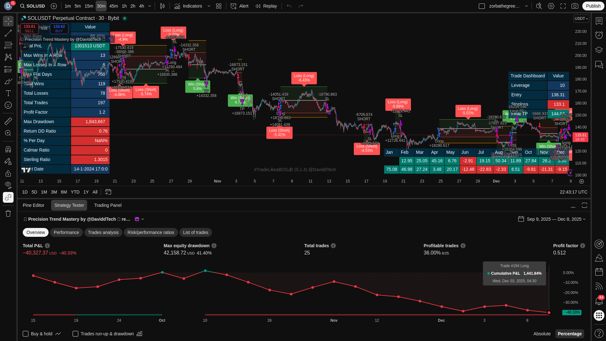
Task: Click the Magnet mode icon
Action: point(8,149)
